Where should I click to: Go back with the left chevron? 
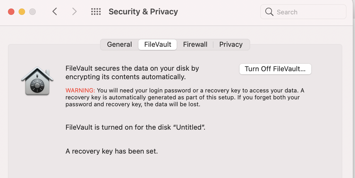[55, 11]
